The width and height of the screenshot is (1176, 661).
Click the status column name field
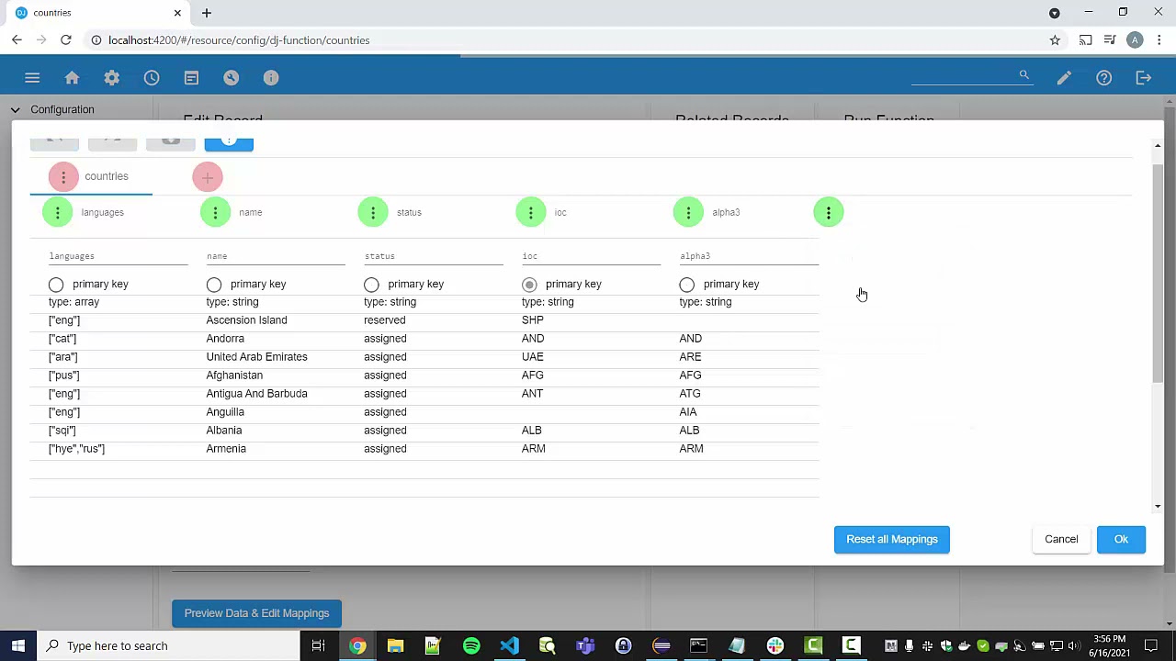(434, 256)
